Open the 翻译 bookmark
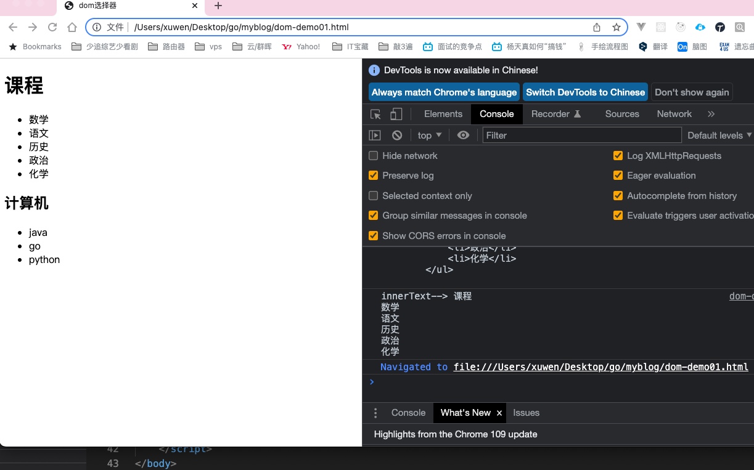Screen dimensions: 754x470 pos(653,46)
